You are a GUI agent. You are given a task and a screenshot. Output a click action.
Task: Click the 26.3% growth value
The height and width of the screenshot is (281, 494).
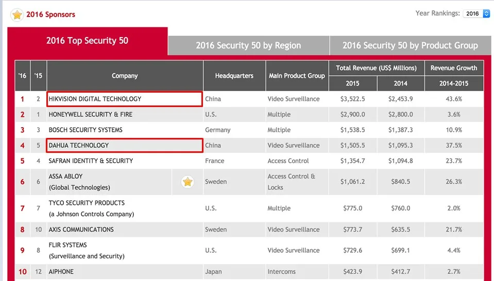tap(454, 182)
